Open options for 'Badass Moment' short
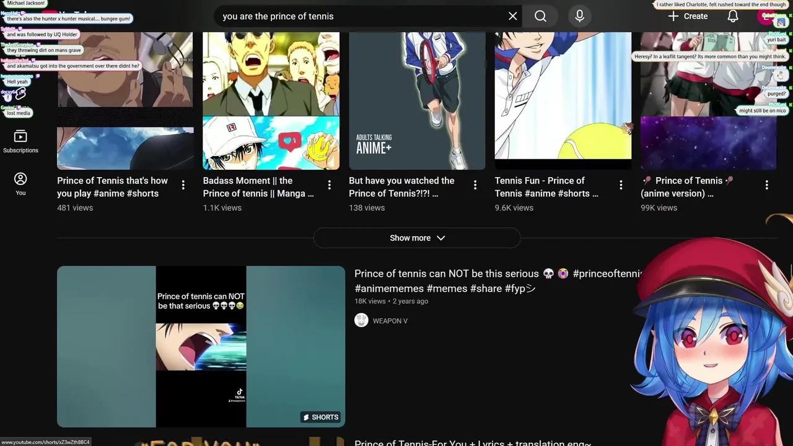793x446 pixels. [x=330, y=185]
